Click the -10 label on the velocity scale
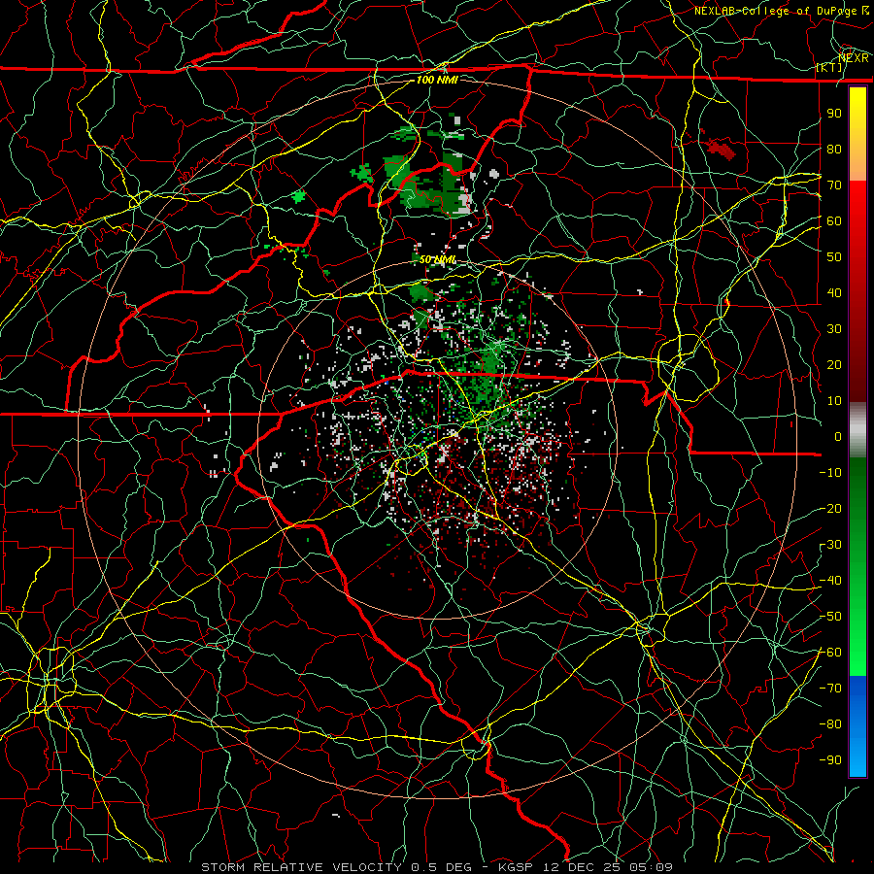The width and height of the screenshot is (874, 874). pyautogui.click(x=830, y=473)
